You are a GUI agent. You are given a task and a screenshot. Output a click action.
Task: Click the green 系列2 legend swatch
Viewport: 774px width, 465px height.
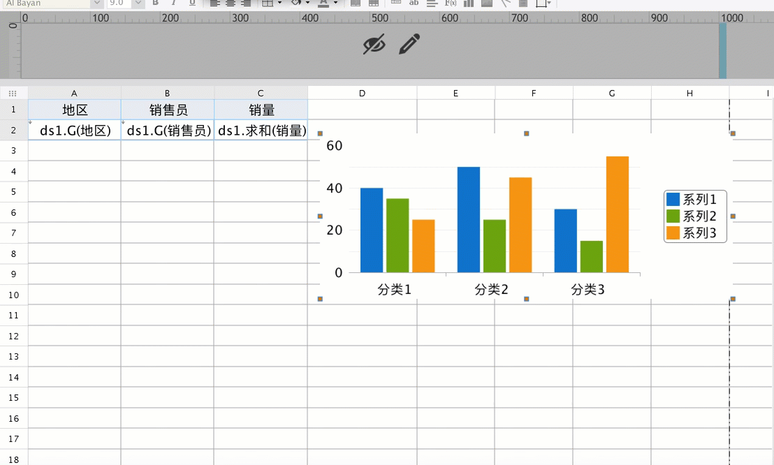(x=673, y=216)
